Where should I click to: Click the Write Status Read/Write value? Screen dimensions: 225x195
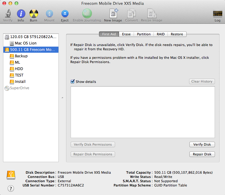click(x=163, y=177)
